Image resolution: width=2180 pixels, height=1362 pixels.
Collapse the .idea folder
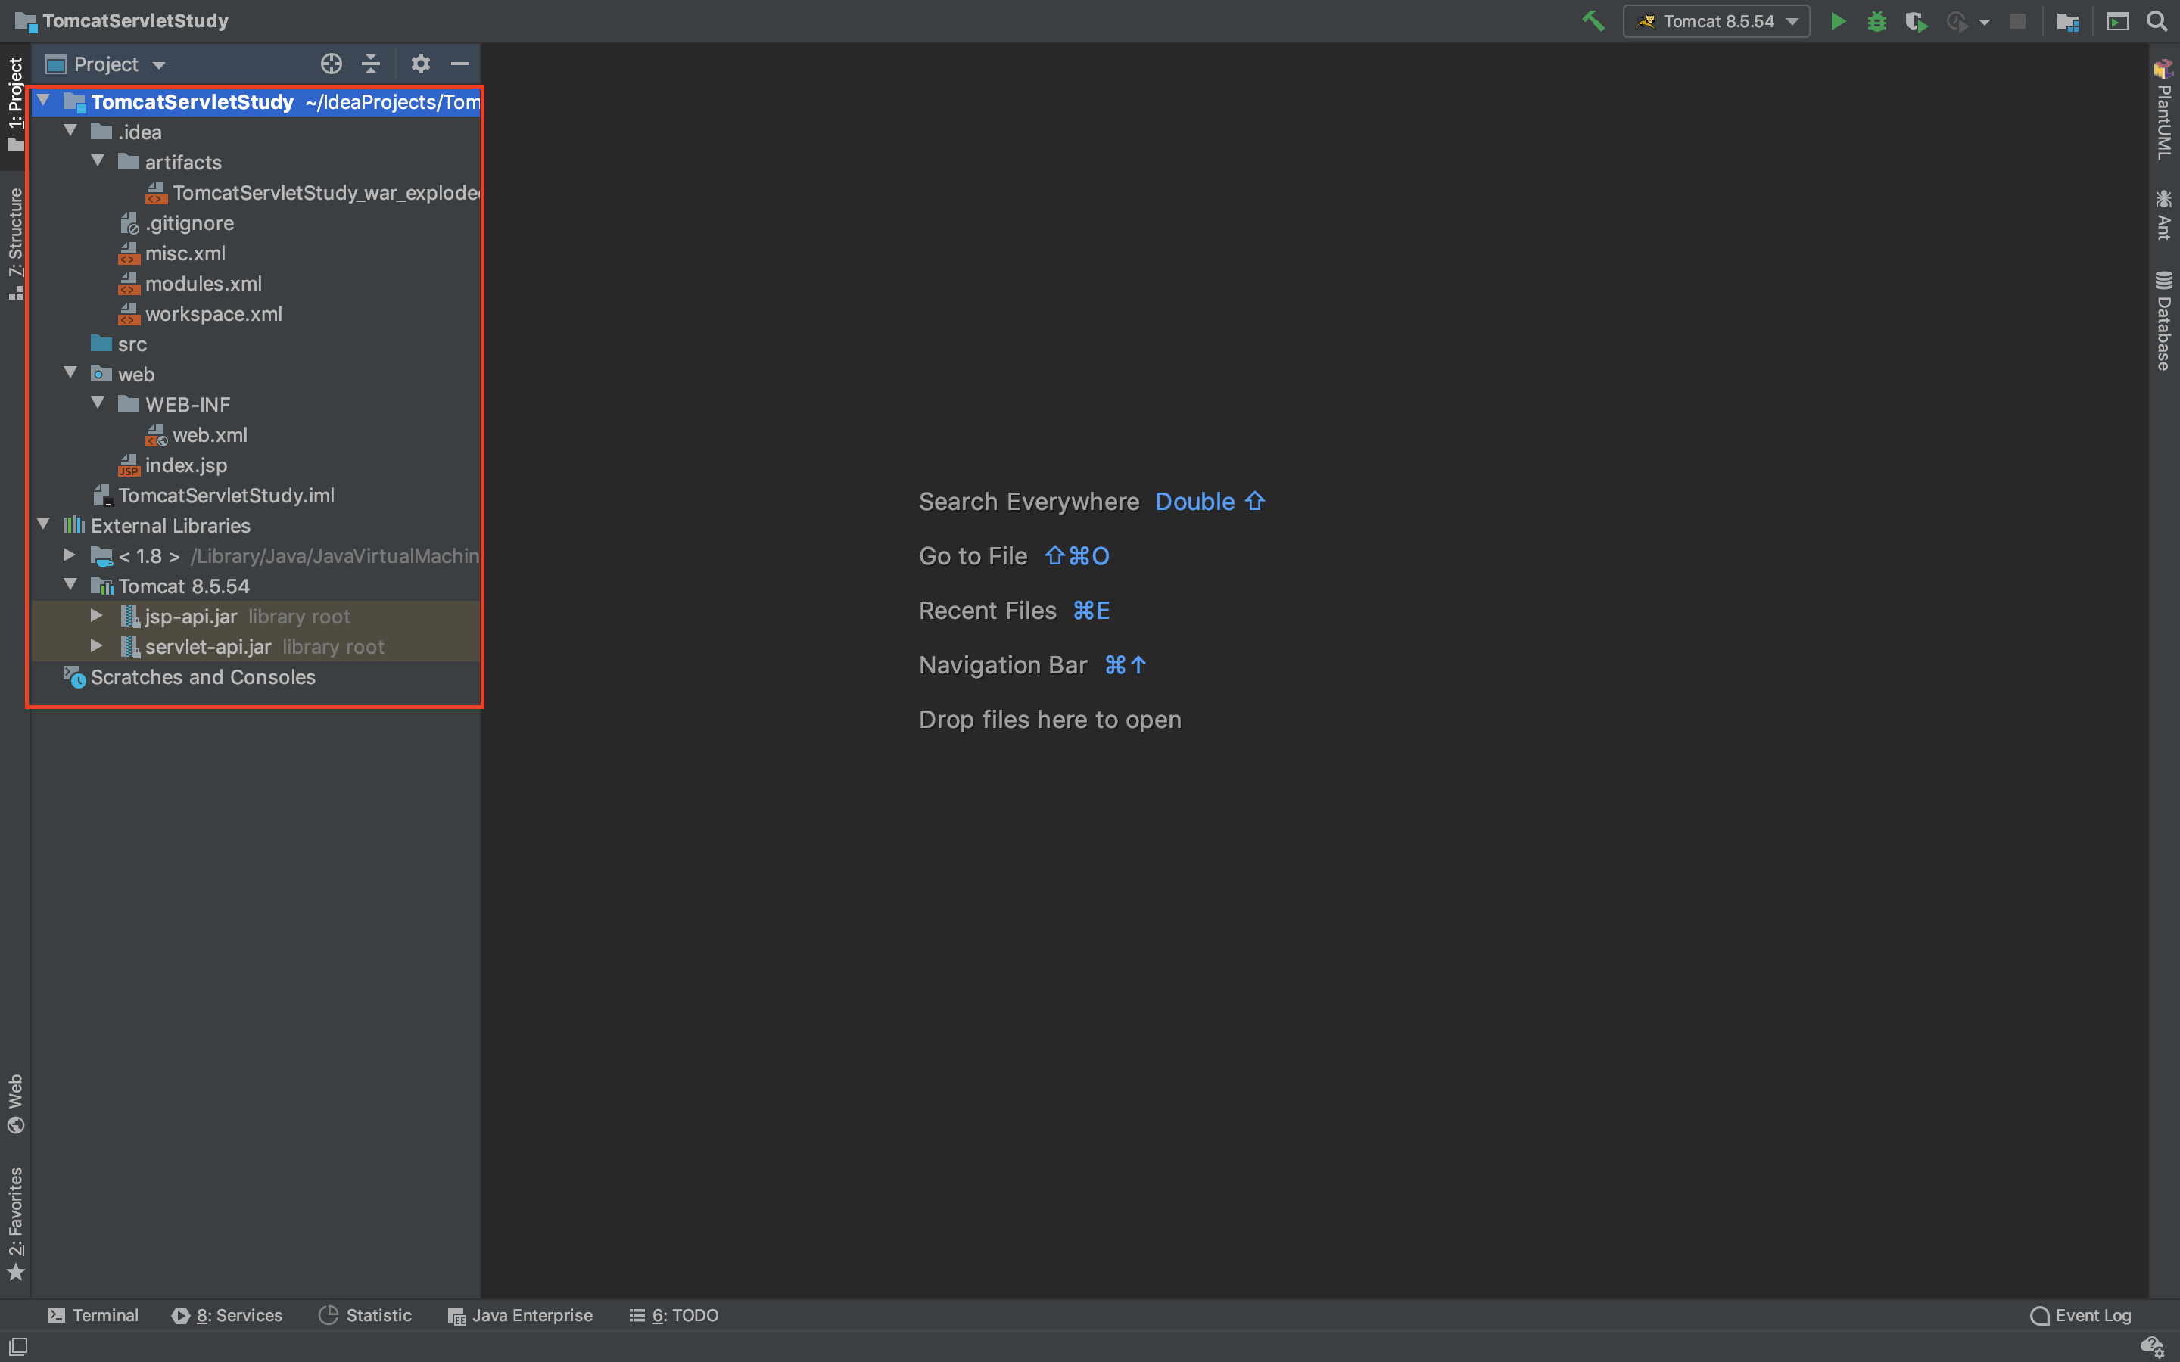point(70,132)
